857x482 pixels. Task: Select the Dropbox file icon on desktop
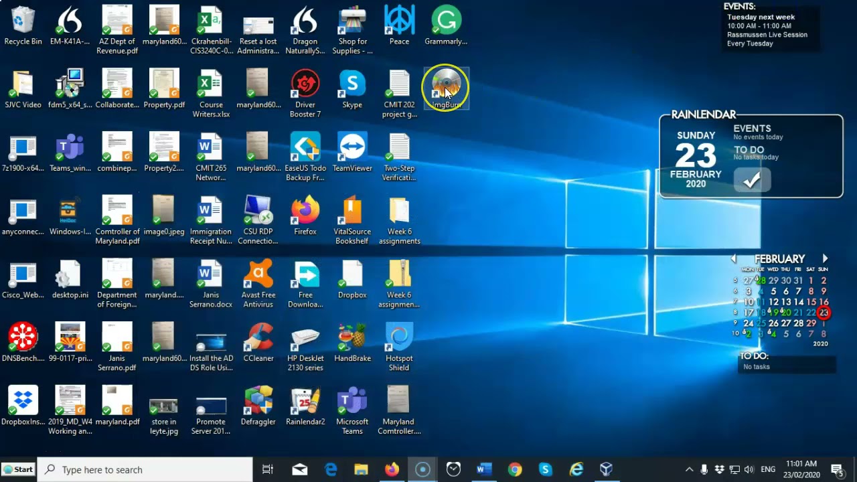tap(352, 279)
